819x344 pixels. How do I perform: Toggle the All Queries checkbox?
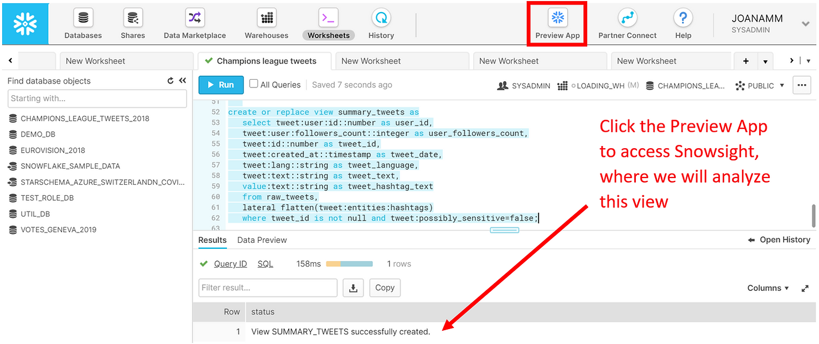point(253,84)
